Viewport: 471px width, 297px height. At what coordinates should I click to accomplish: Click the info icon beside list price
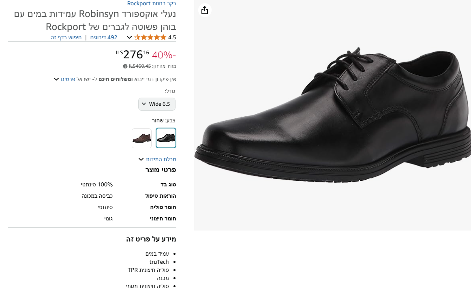(125, 66)
